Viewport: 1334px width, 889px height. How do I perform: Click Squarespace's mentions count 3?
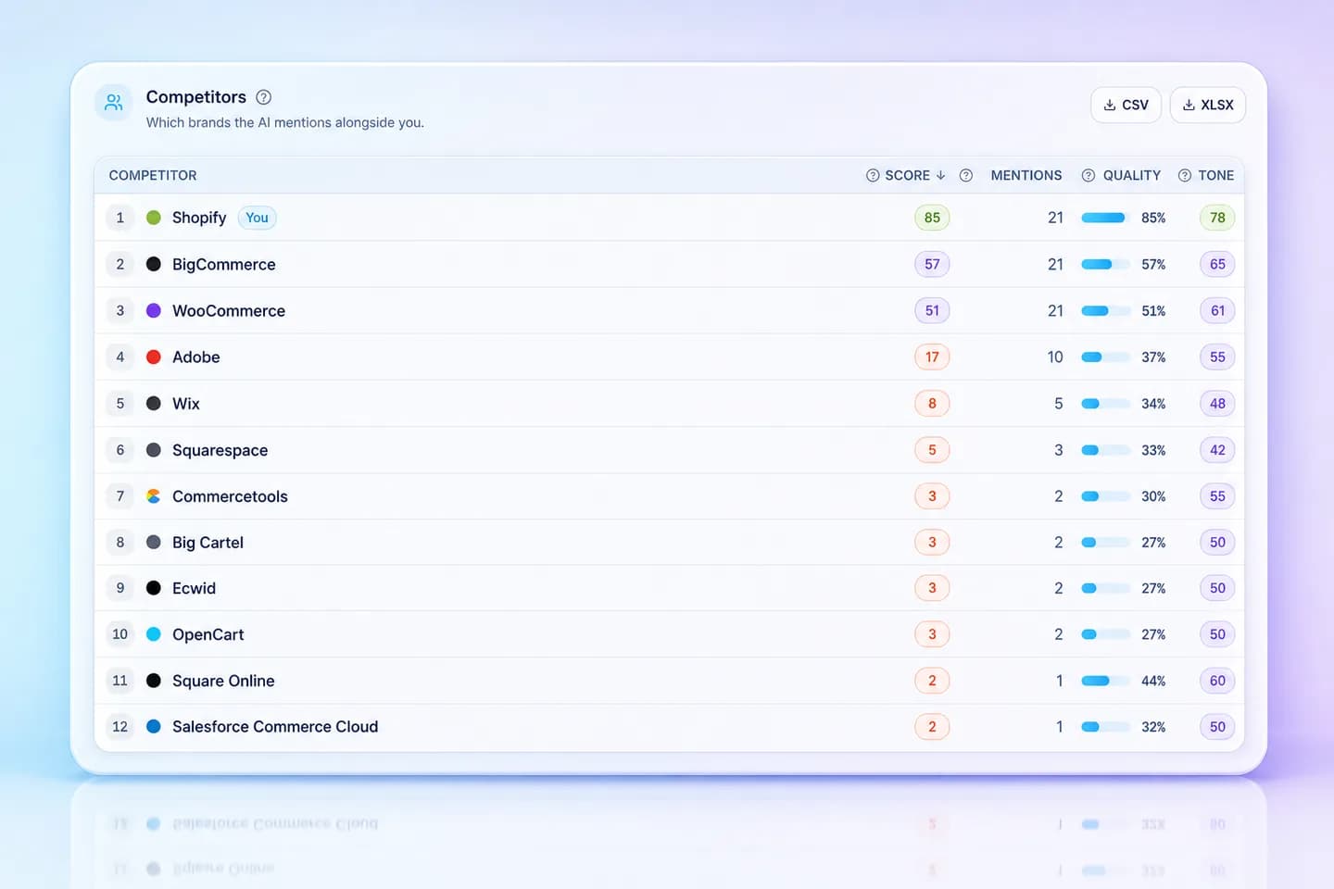(x=1059, y=450)
